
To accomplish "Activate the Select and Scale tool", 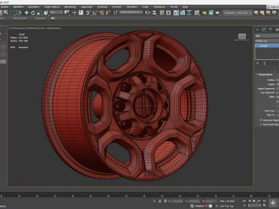I will 40,13.
